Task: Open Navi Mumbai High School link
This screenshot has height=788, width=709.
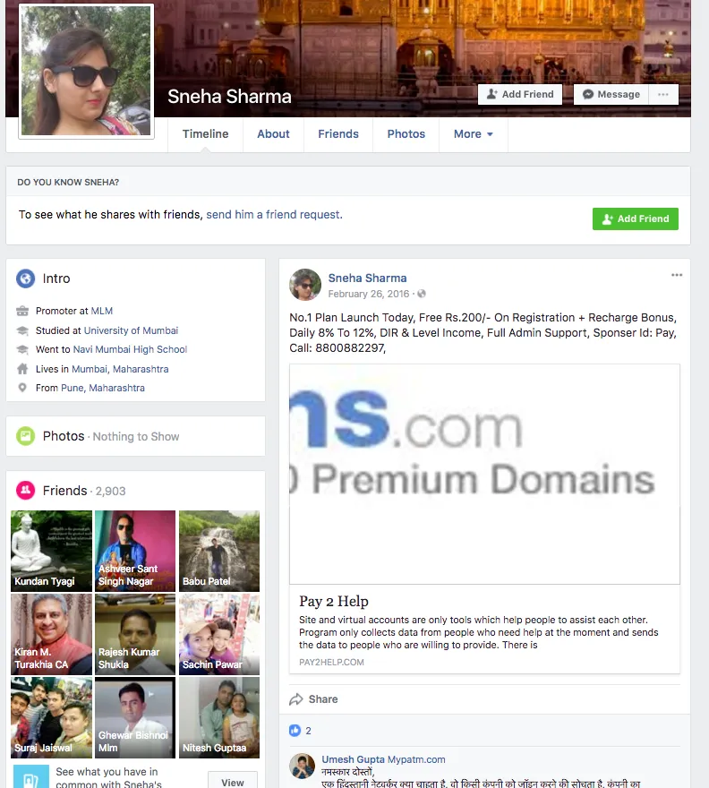Action: pos(130,349)
